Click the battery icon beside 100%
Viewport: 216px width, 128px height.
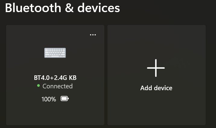pyautogui.click(x=65, y=99)
